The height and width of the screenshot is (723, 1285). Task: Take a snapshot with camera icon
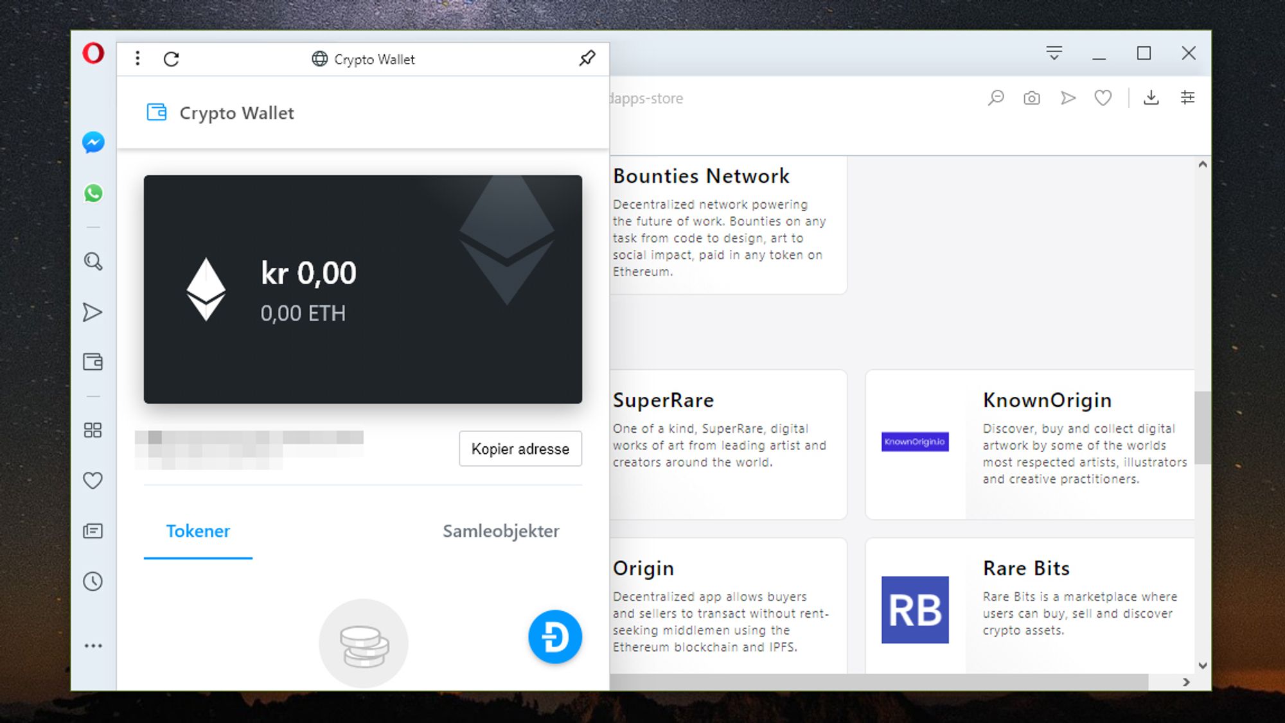[x=1032, y=98]
